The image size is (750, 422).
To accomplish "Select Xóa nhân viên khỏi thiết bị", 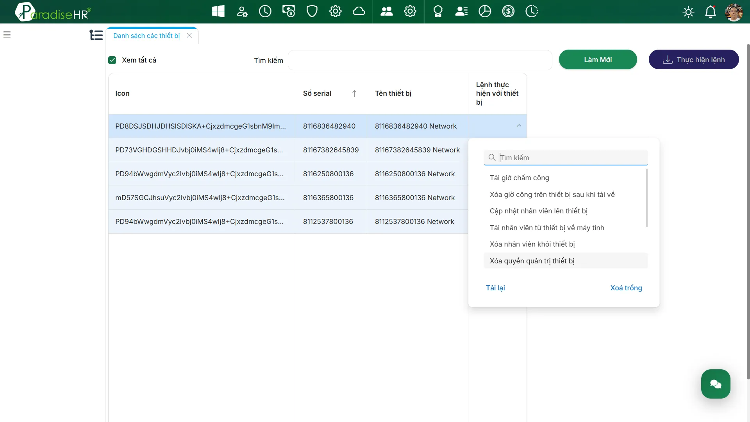I will coord(566,244).
